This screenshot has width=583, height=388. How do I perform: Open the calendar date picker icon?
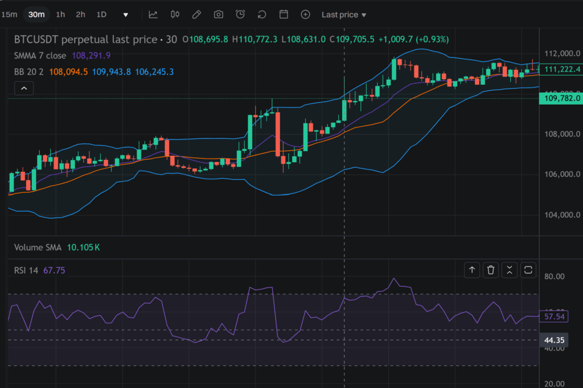tap(284, 15)
